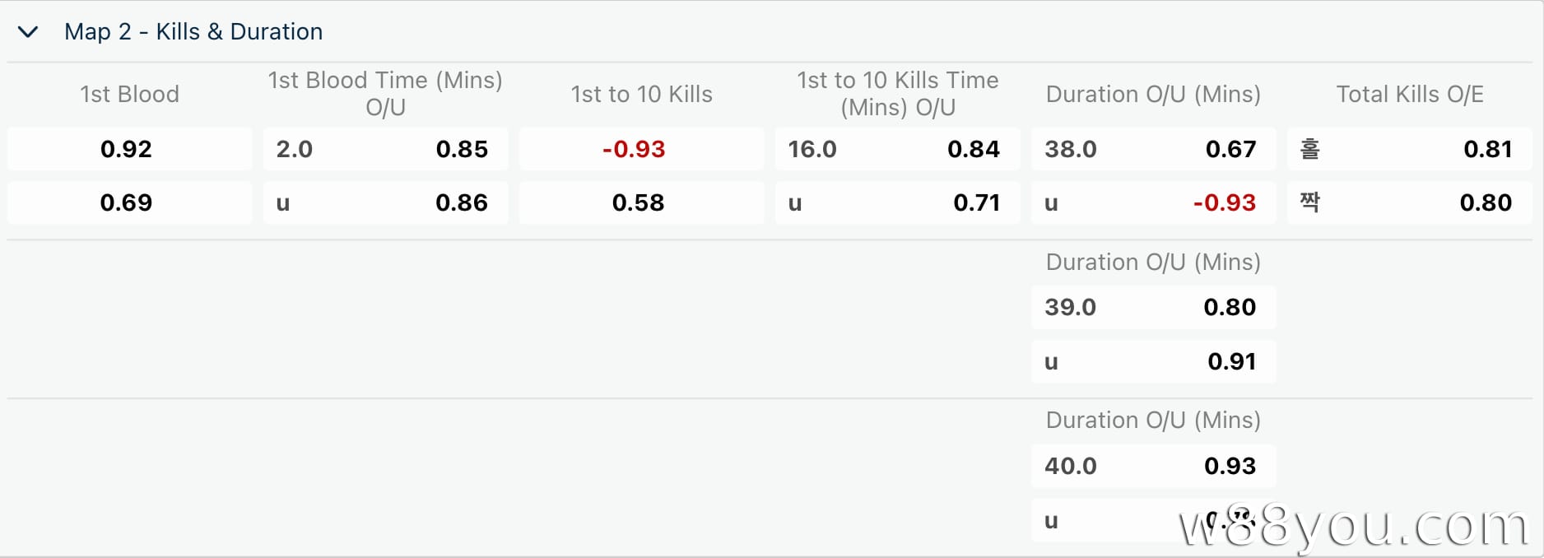Select the 0.69 odds under 1st Blood
Viewport: 1544px width, 558px height.
pyautogui.click(x=129, y=202)
